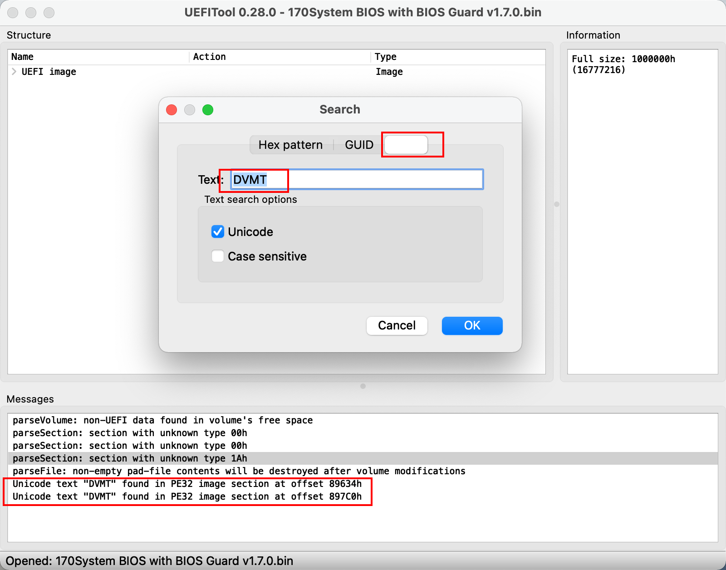
Task: Expand the UEFI image tree node
Action: point(14,72)
